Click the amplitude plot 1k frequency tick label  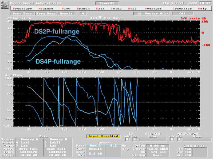point(118,72)
